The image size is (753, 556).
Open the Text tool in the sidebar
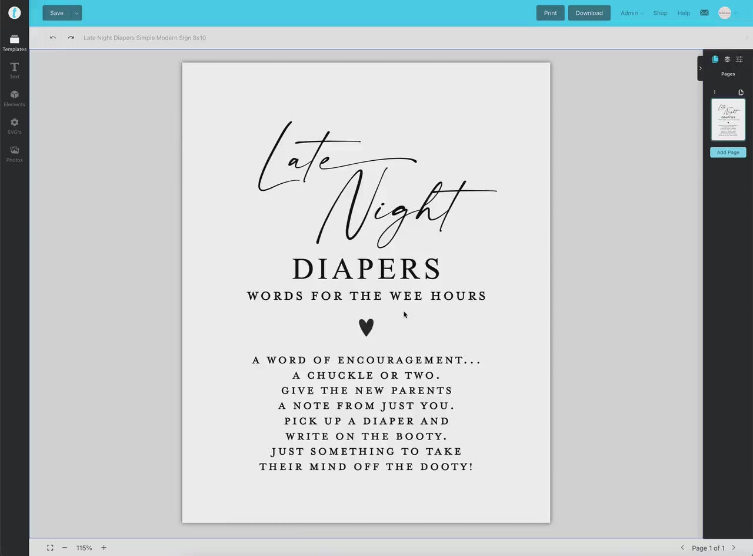point(14,71)
